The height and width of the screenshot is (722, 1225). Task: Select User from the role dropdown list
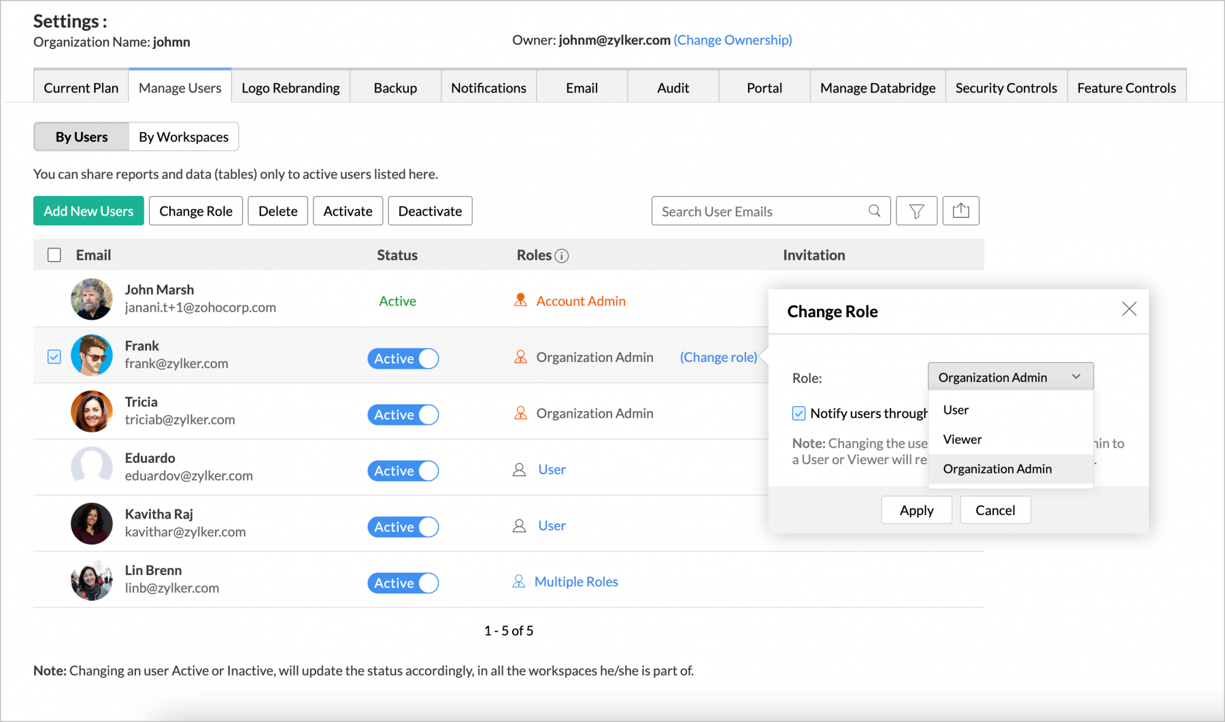coord(956,410)
